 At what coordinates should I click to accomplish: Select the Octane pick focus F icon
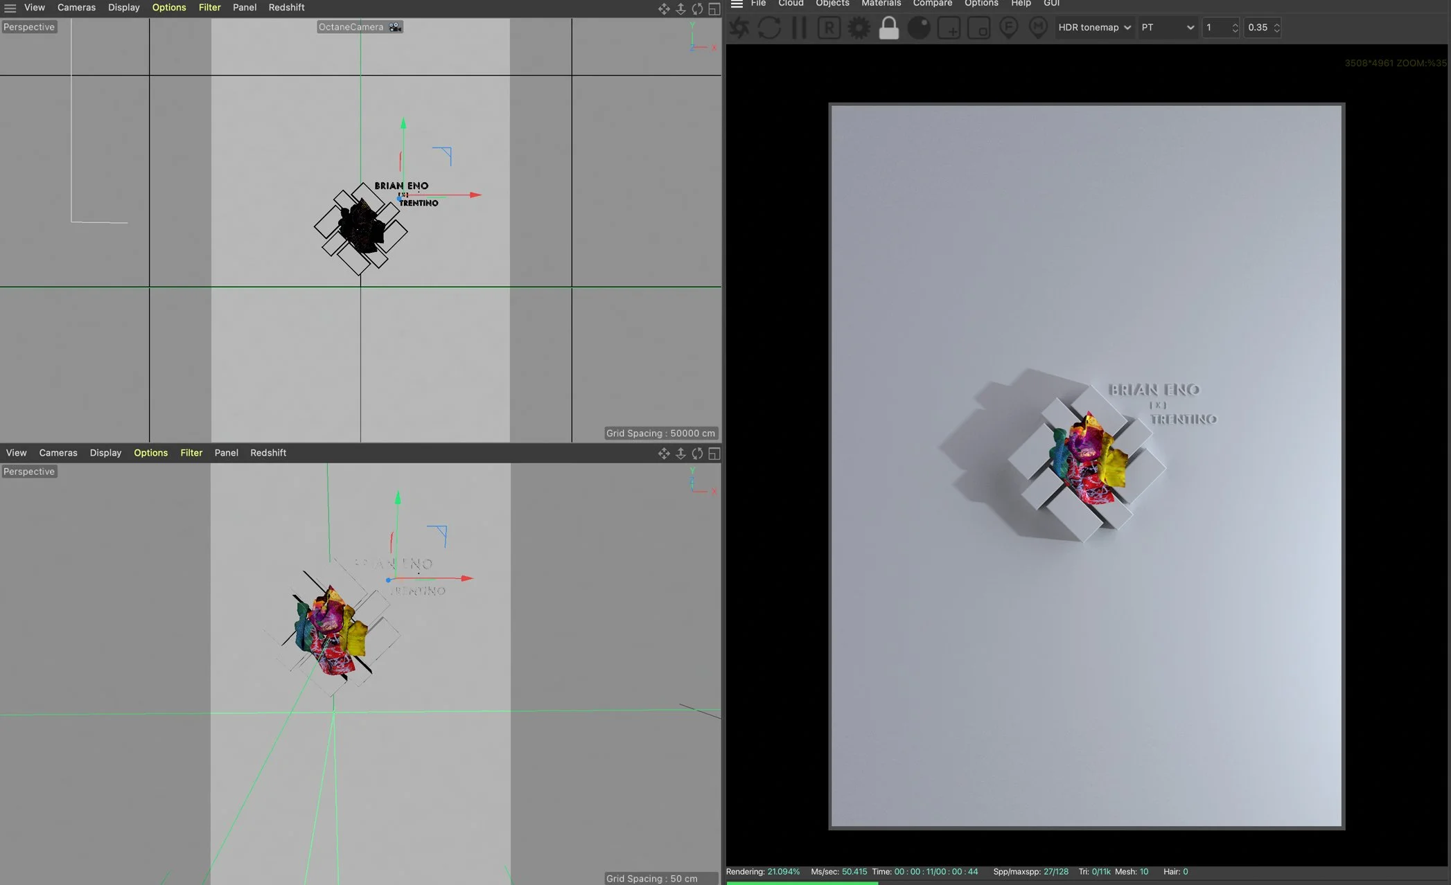point(1008,28)
